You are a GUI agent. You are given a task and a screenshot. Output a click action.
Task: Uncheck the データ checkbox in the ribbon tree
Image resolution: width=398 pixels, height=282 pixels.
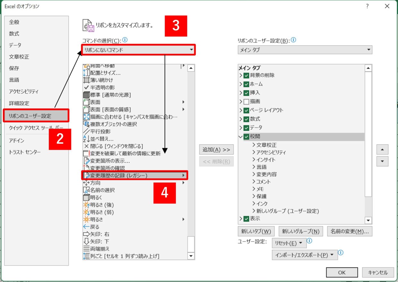tap(246, 128)
